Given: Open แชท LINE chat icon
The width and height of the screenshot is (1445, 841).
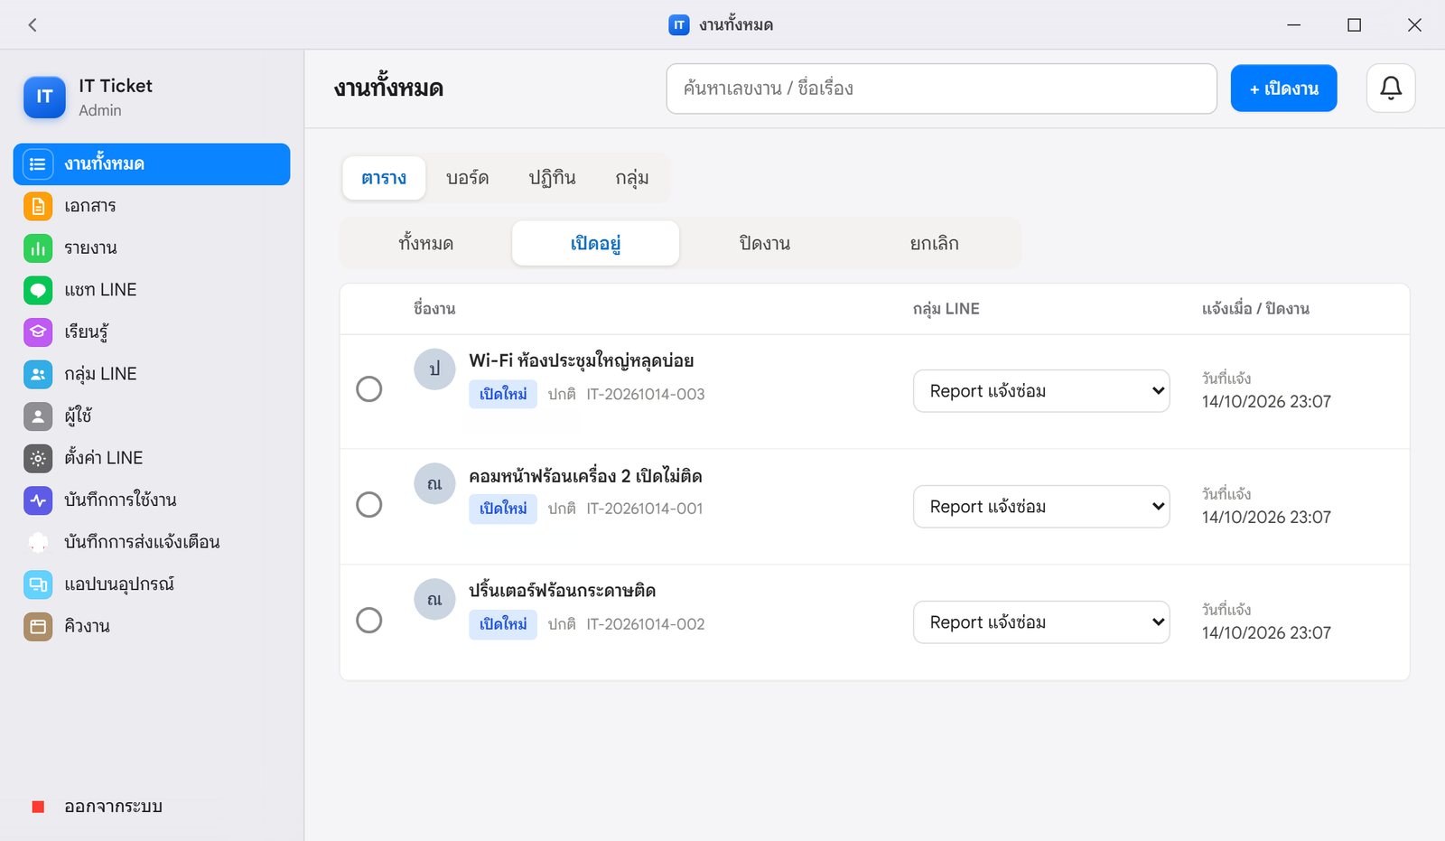Looking at the screenshot, I should (38, 290).
